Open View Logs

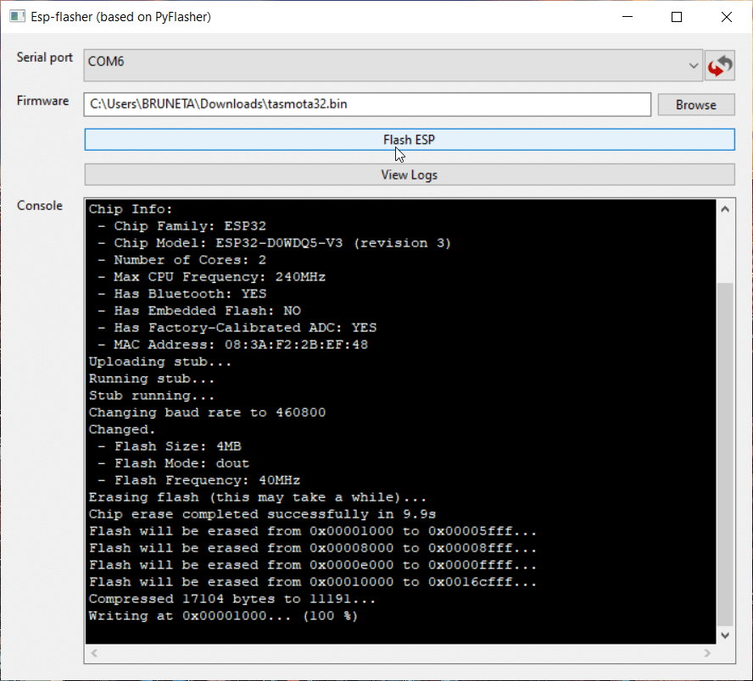[410, 174]
